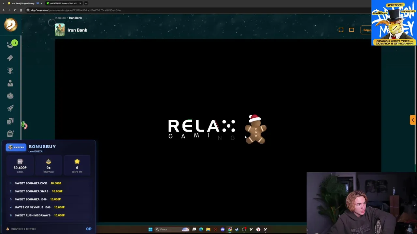Open Microsoft Edge from taskbar

(201, 229)
